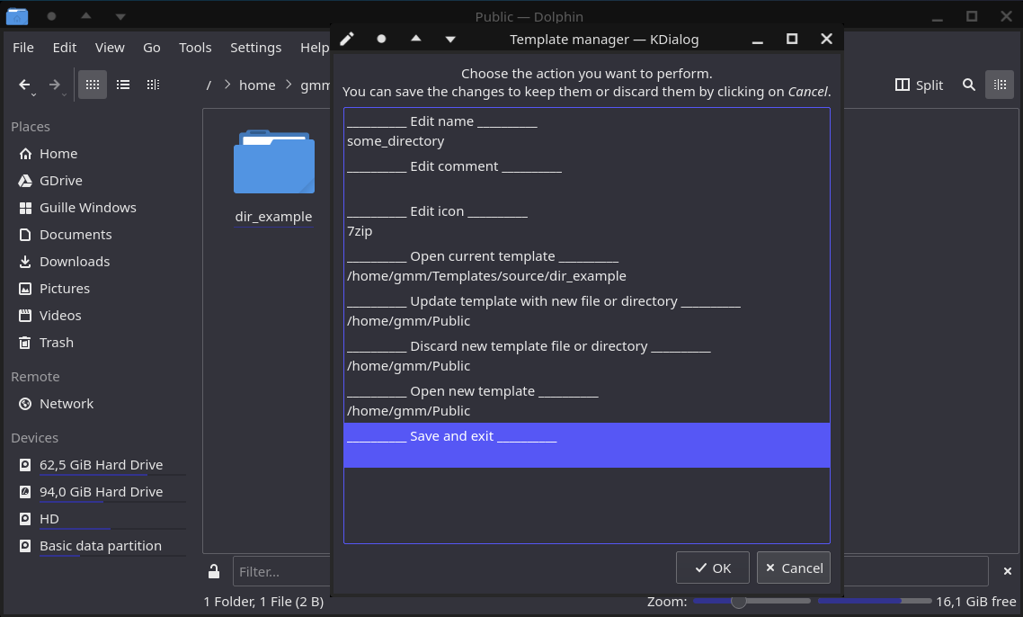1023x617 pixels.
Task: Keep Dolphin window above others
Action: pos(86,15)
